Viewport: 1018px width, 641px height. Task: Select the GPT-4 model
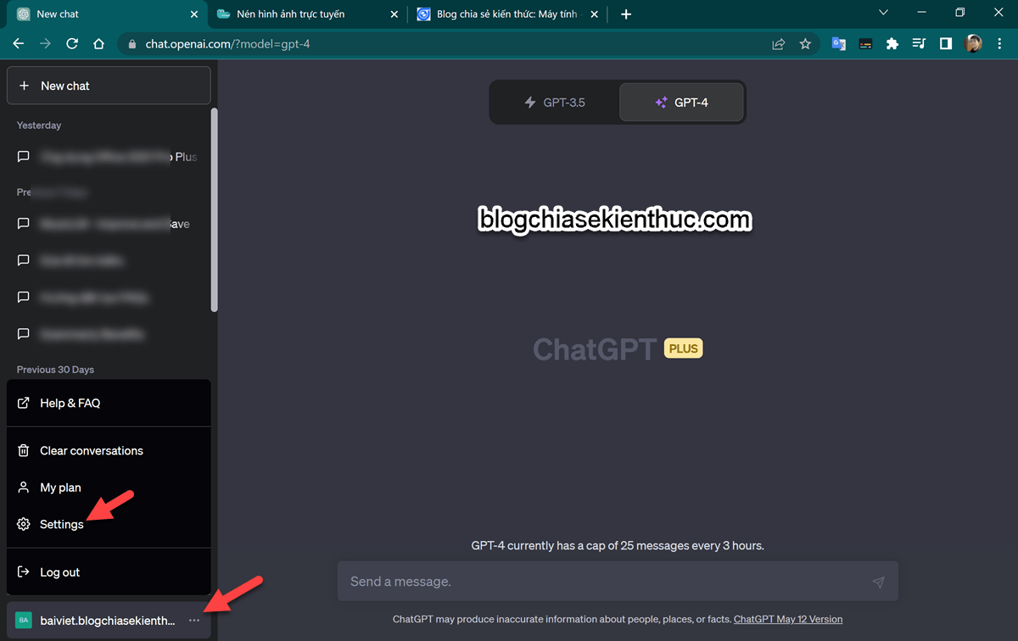pos(681,103)
